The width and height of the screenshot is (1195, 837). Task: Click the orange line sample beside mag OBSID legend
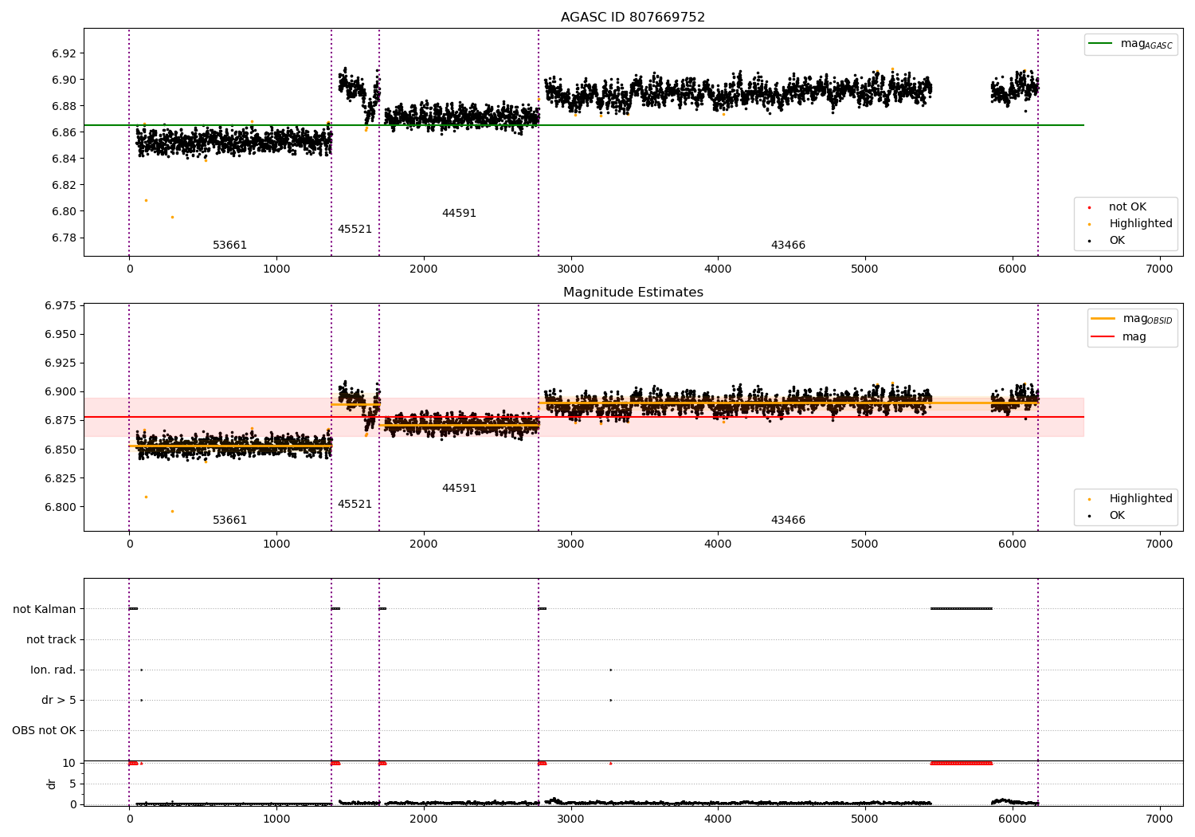1103,318
